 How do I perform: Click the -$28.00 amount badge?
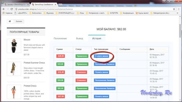61,56
